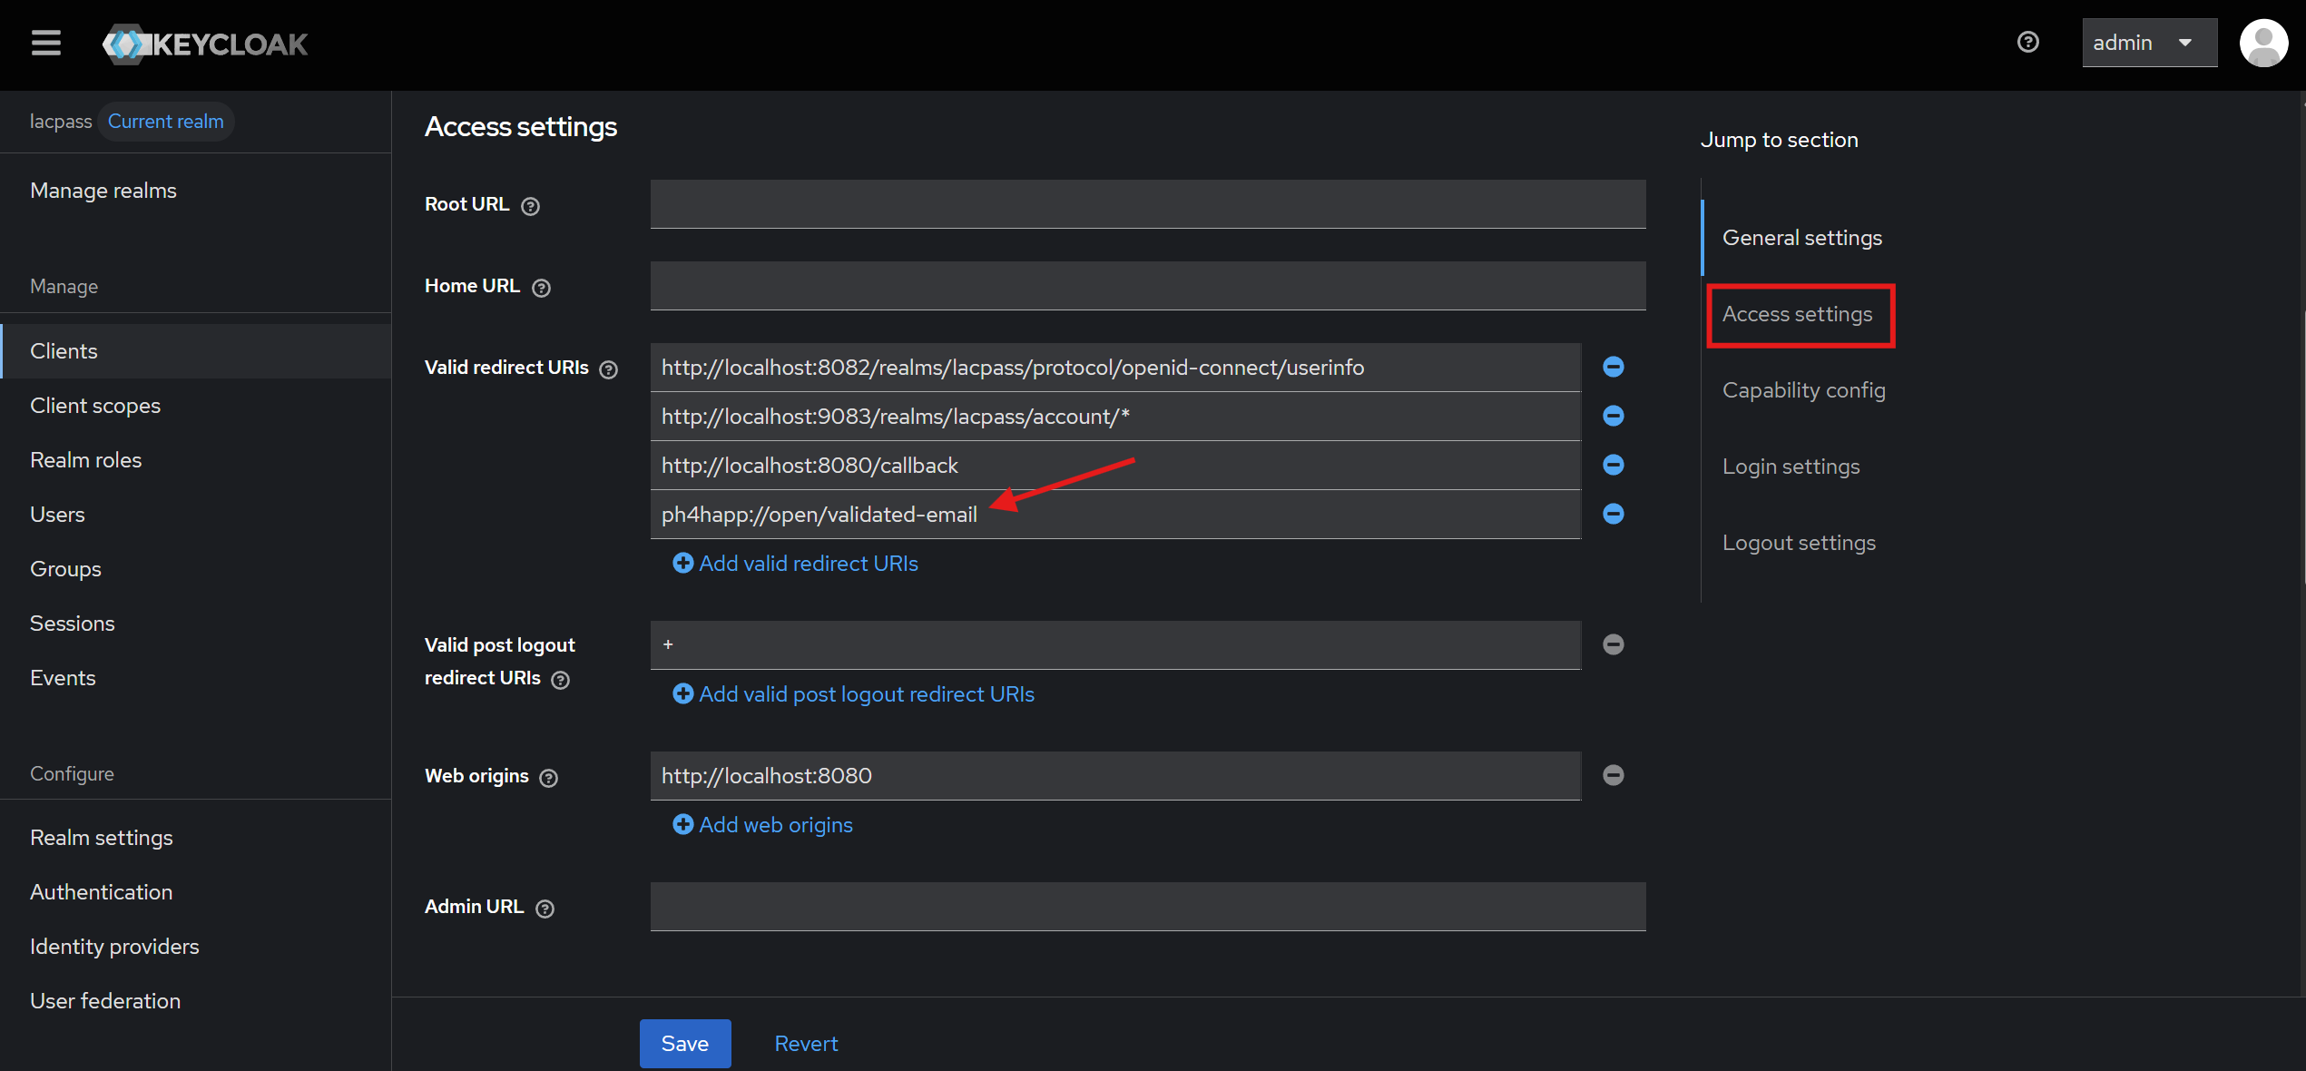
Task: Remove the localhost:8080 web origin
Action: [1614, 775]
